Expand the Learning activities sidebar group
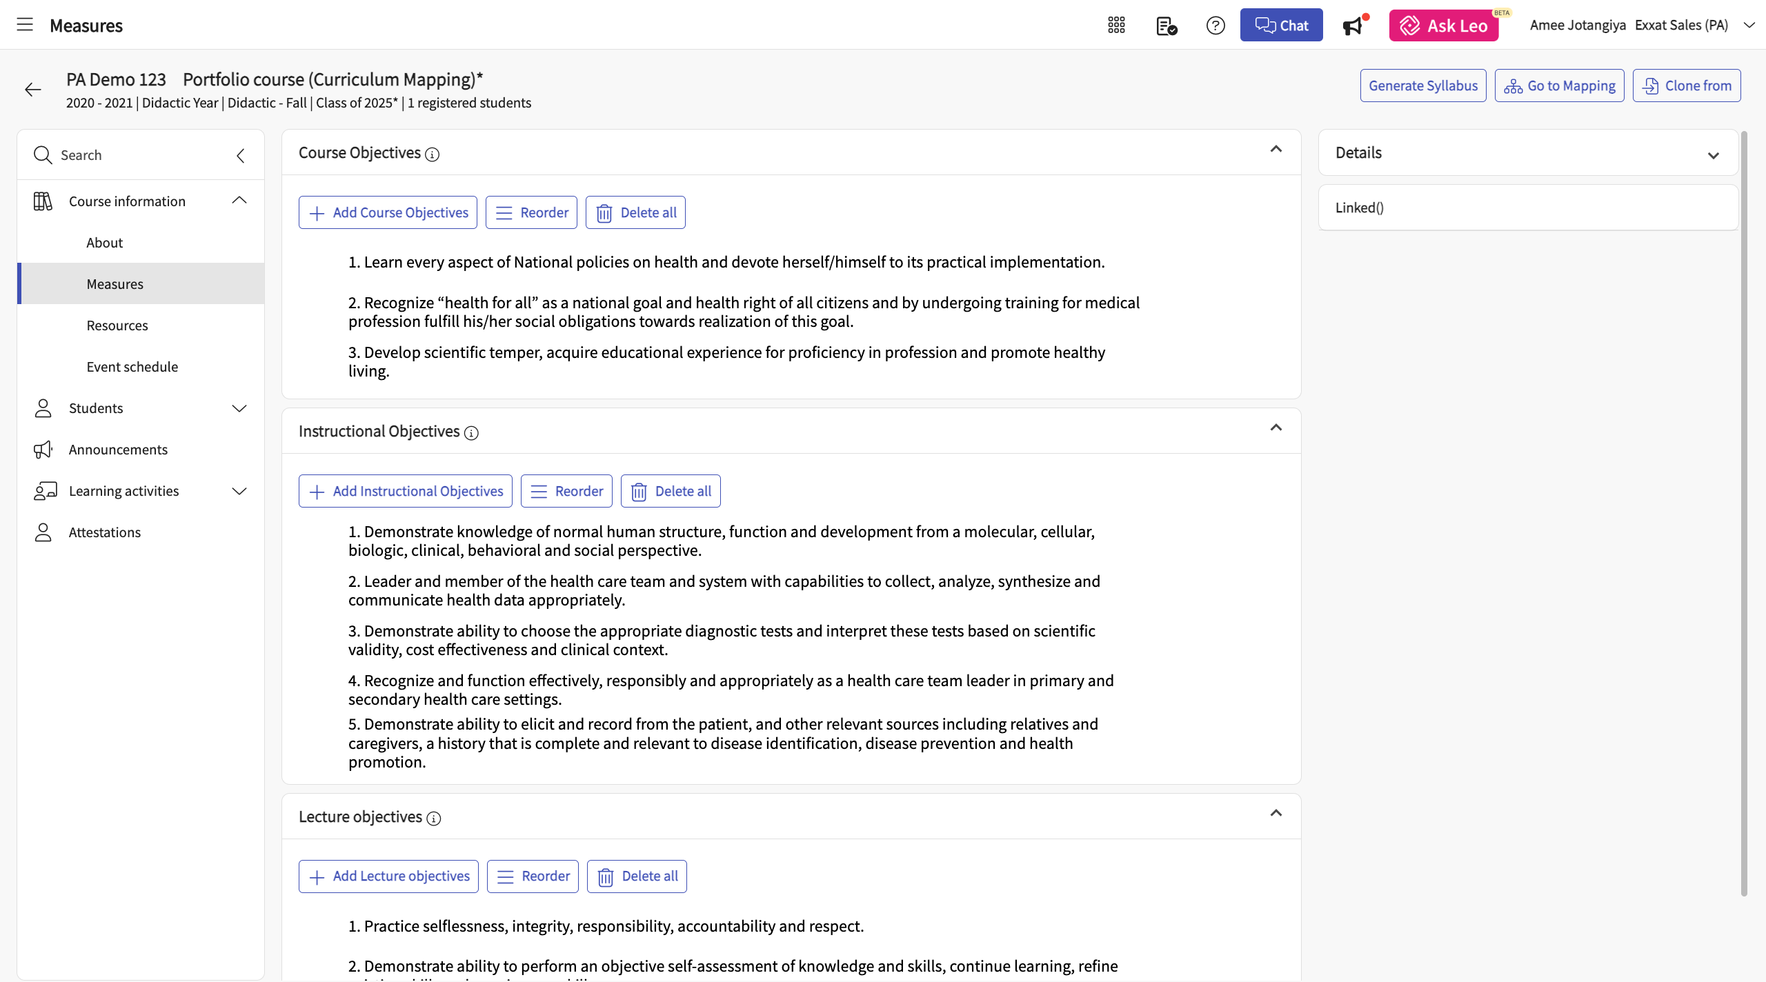Image resolution: width=1766 pixels, height=982 pixels. tap(239, 491)
